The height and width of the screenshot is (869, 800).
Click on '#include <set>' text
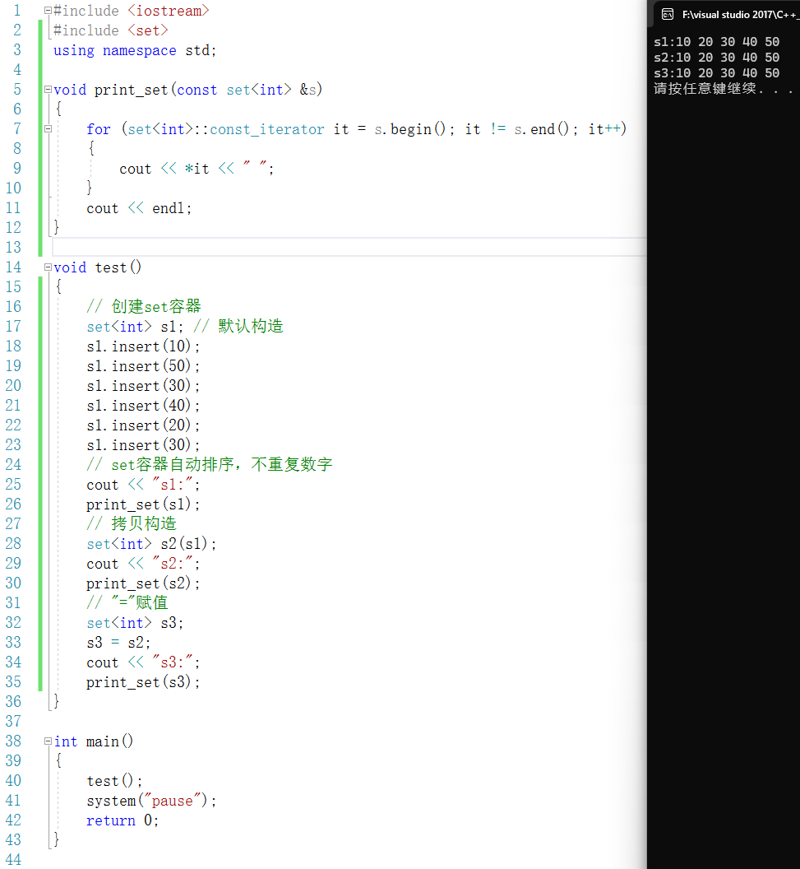click(x=111, y=30)
